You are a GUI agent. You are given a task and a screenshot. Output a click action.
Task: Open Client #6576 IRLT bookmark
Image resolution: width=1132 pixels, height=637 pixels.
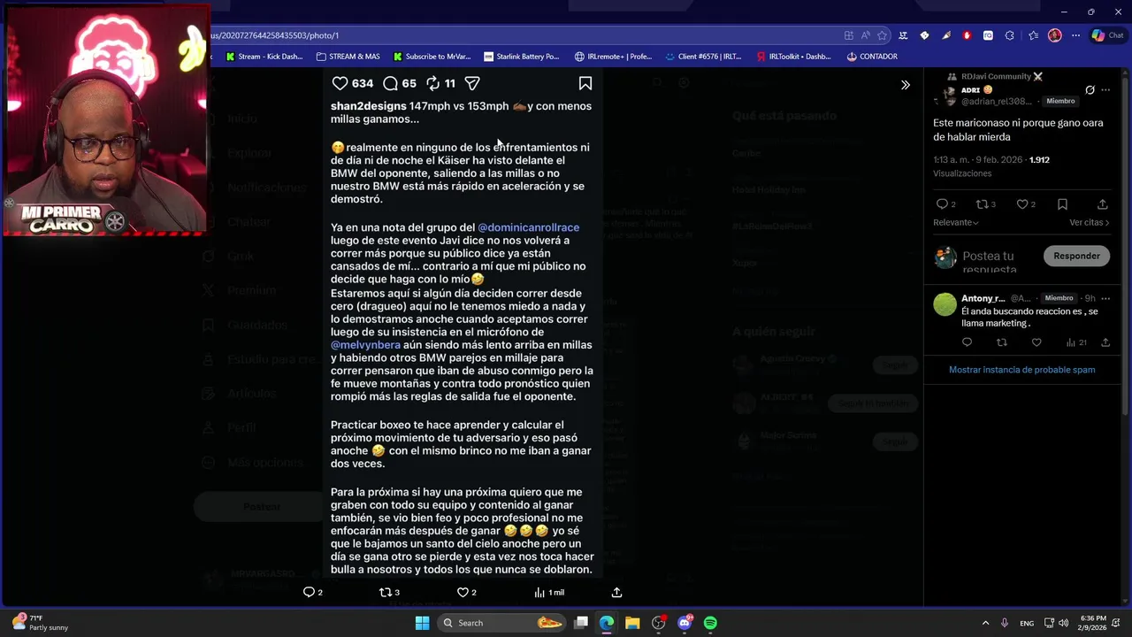[x=703, y=57]
